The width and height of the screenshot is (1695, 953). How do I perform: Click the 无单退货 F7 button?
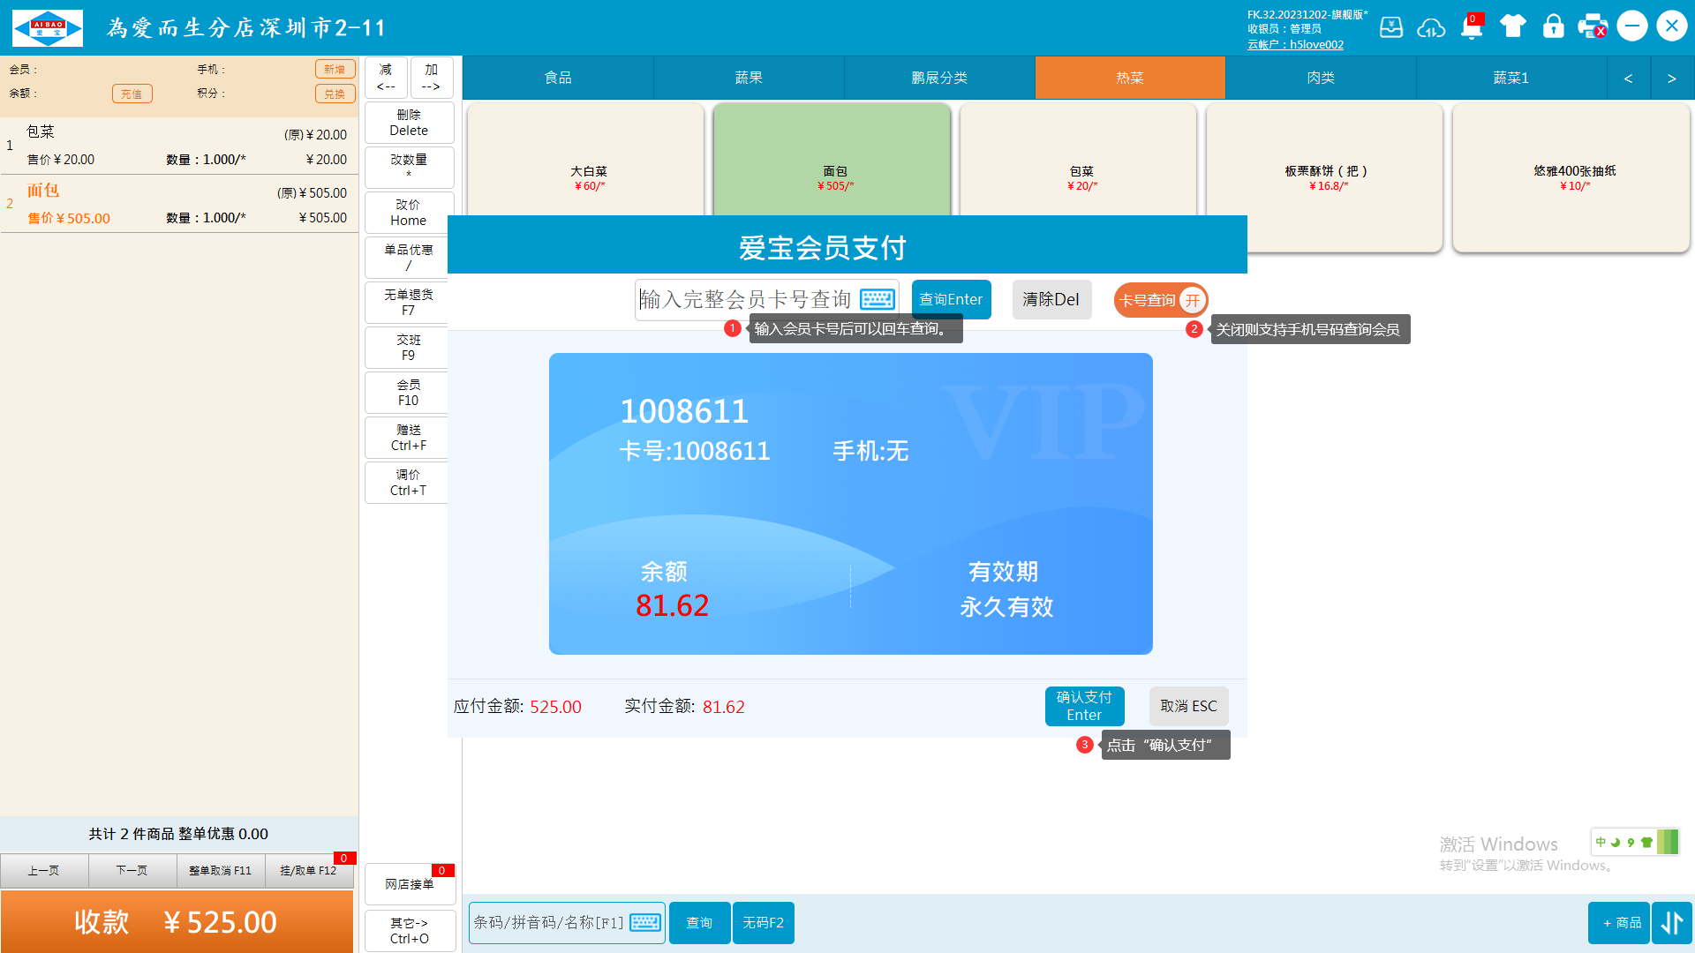[x=407, y=303]
